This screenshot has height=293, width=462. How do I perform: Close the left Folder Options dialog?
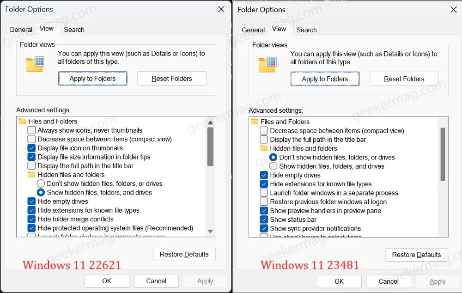221,9
